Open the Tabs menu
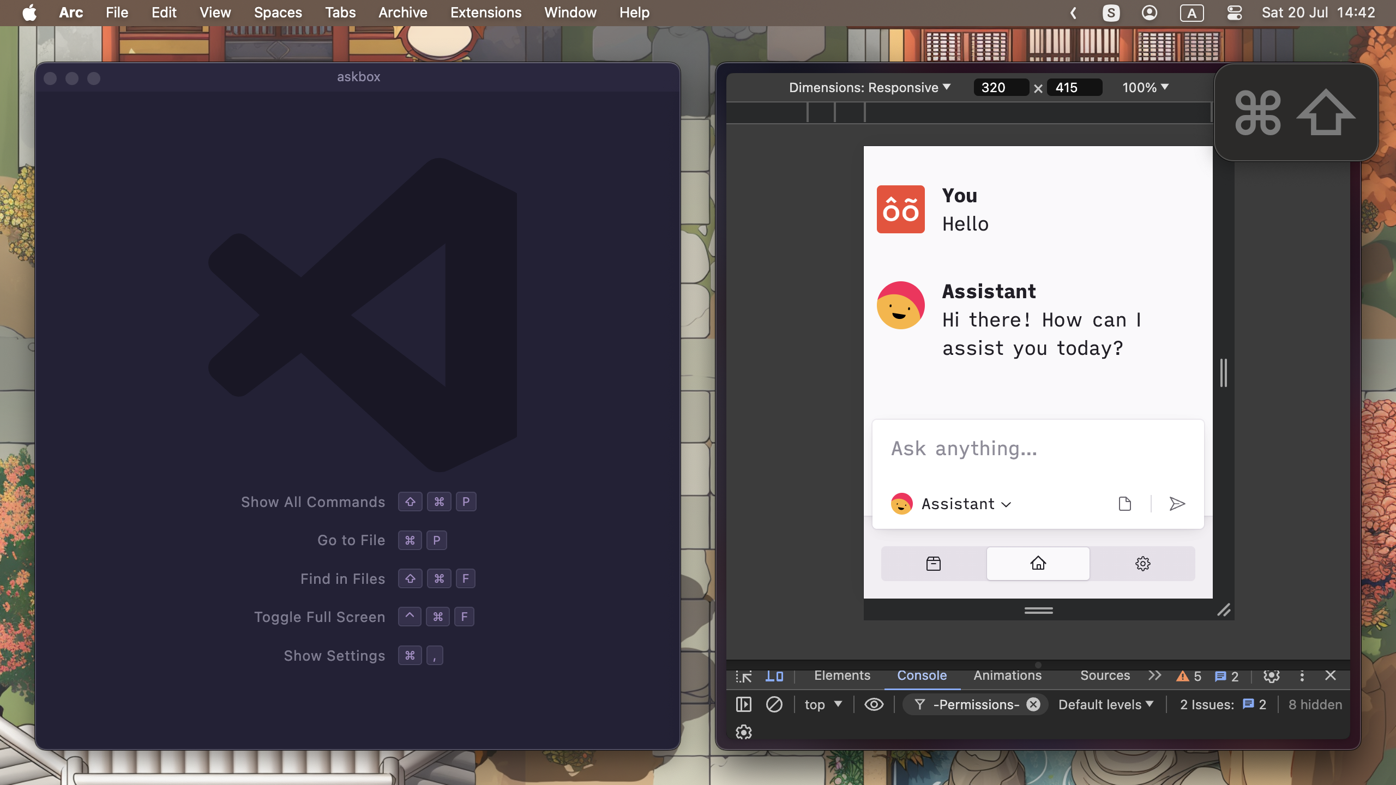 click(x=340, y=13)
